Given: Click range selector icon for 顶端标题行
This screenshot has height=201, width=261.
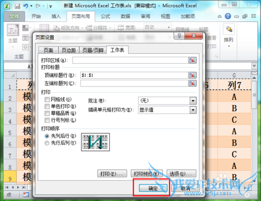Looking at the screenshot, I should 192,75.
